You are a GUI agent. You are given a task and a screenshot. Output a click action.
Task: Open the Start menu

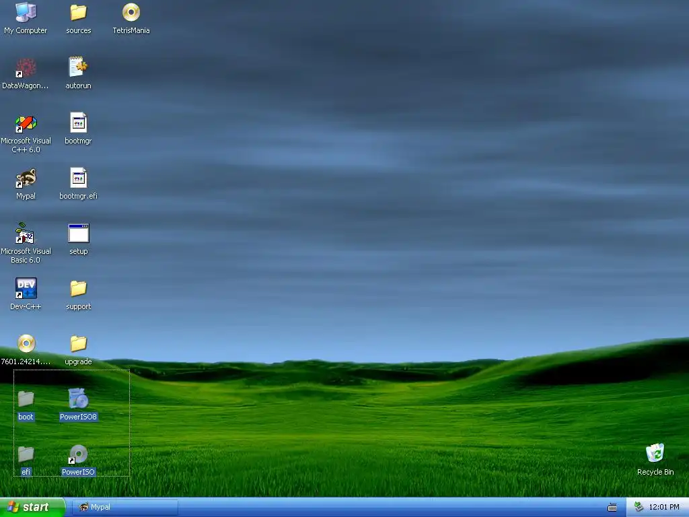(32, 507)
